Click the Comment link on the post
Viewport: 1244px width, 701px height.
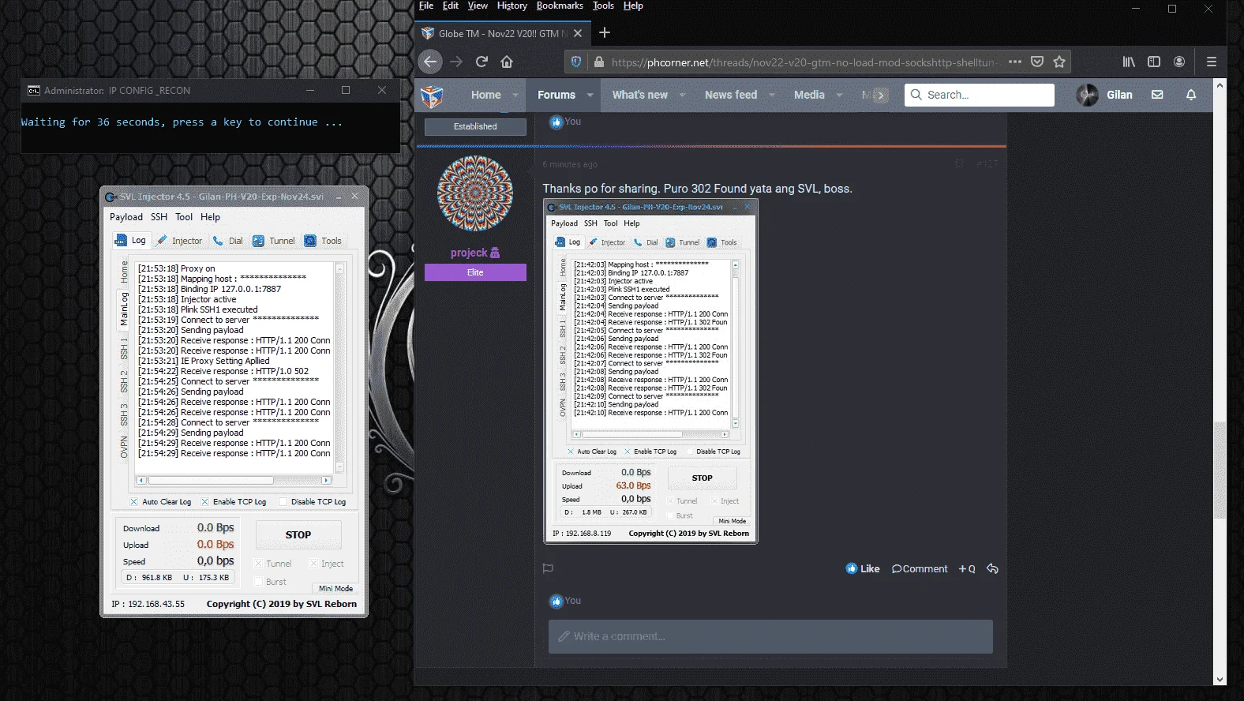point(920,568)
